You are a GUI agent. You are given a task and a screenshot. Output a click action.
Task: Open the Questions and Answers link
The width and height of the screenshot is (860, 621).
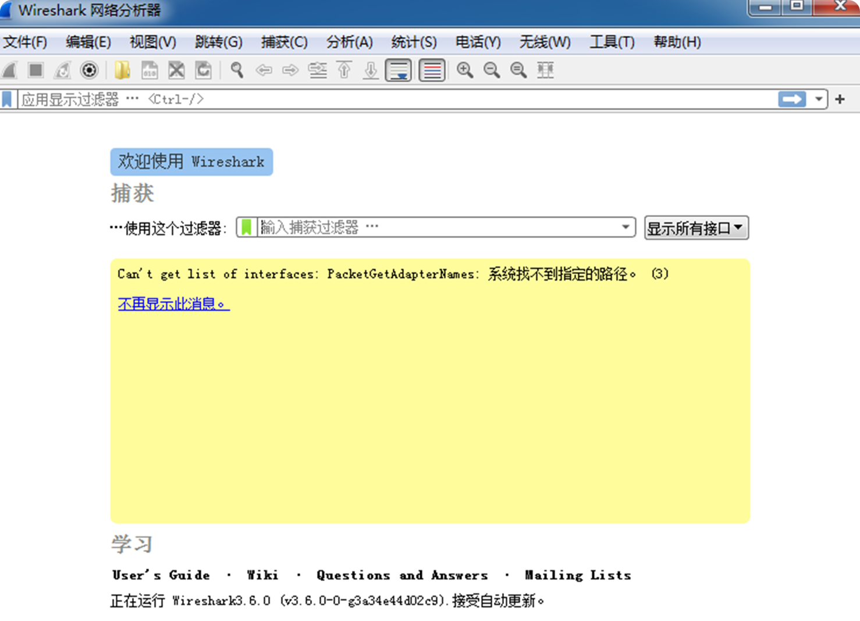pos(402,575)
